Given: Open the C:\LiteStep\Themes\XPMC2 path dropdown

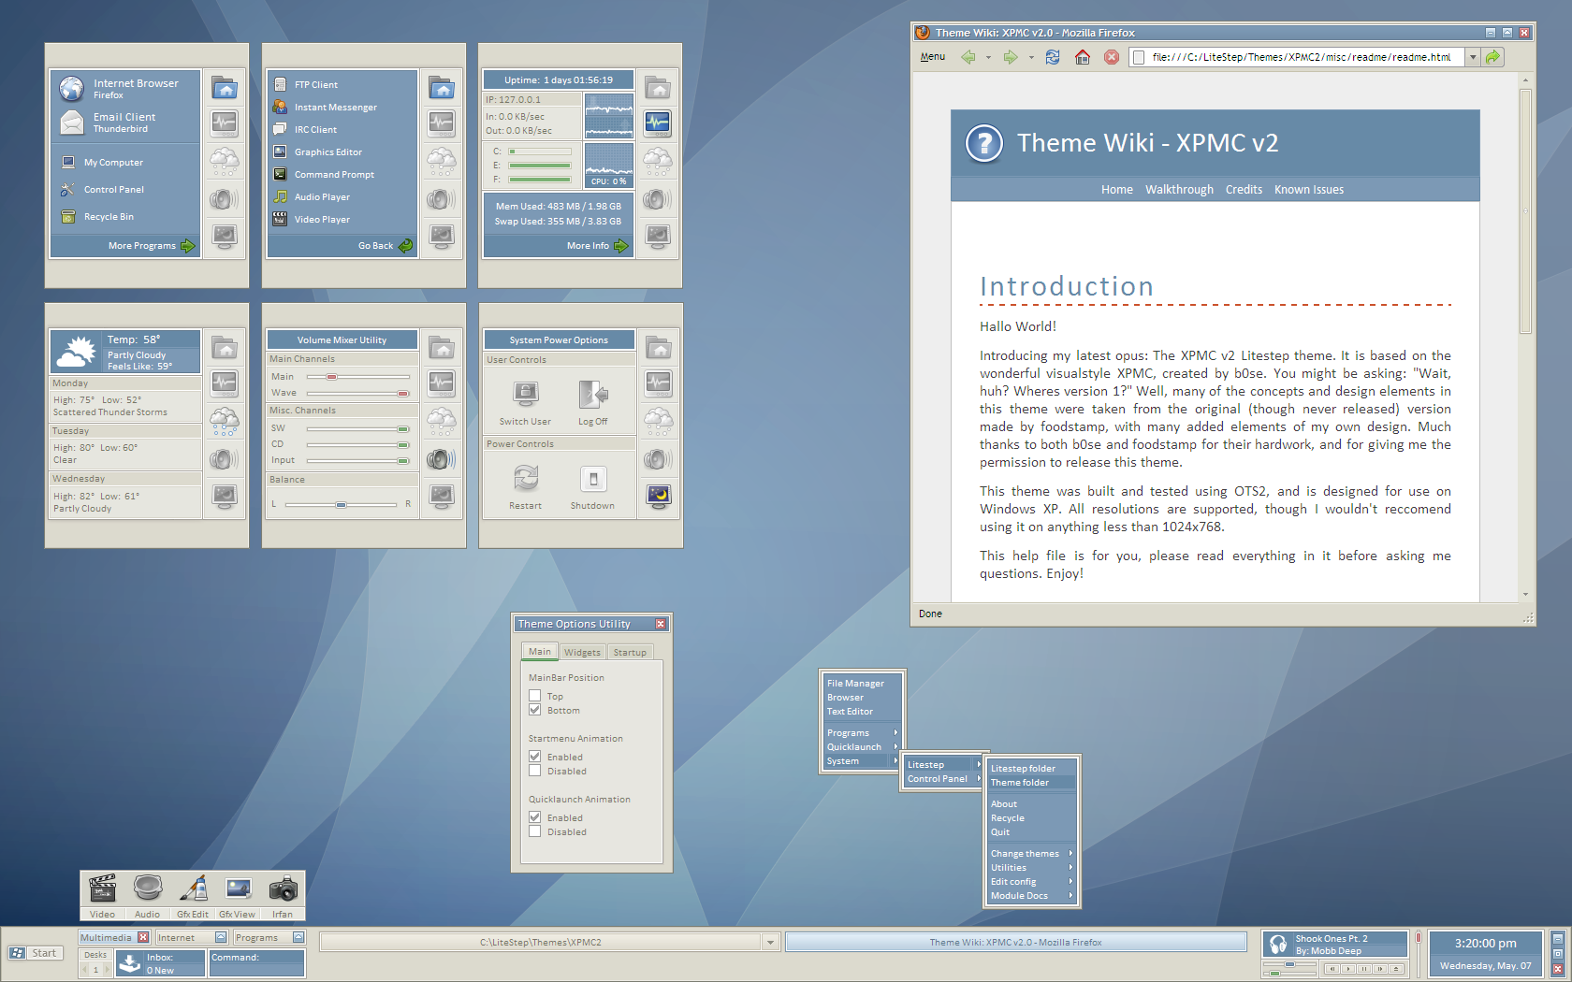Looking at the screenshot, I should tap(771, 942).
